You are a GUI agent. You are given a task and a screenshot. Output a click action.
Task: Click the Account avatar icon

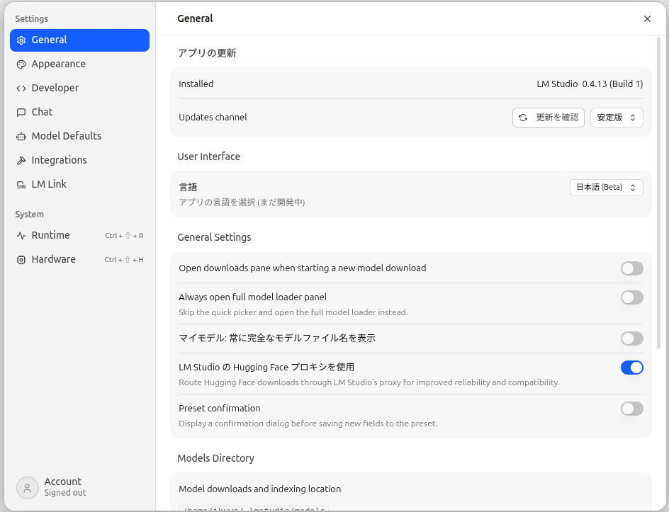tap(28, 488)
